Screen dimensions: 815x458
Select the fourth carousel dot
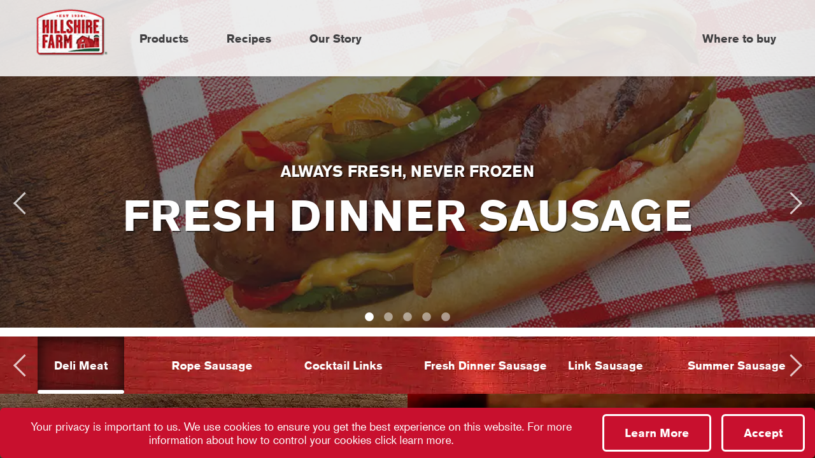pyautogui.click(x=427, y=317)
